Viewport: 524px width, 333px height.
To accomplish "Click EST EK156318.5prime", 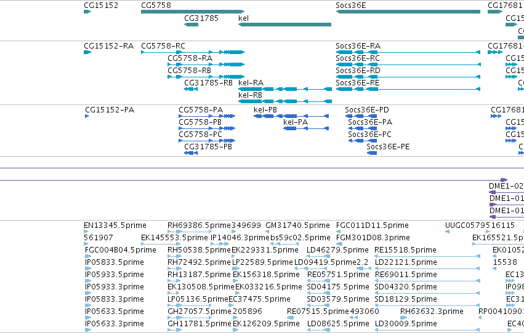I will pyautogui.click(x=267, y=275).
